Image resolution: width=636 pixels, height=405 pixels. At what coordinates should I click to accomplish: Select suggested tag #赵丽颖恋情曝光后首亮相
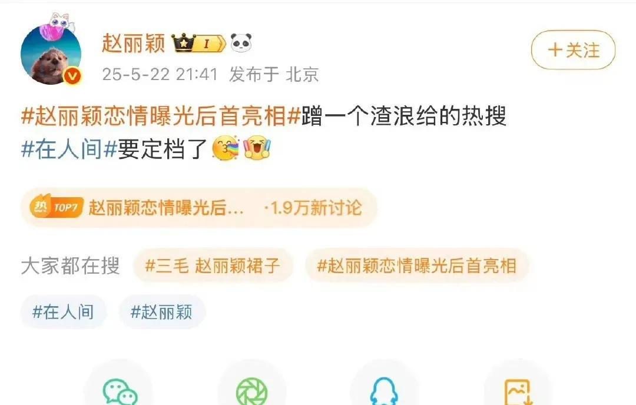coord(416,266)
